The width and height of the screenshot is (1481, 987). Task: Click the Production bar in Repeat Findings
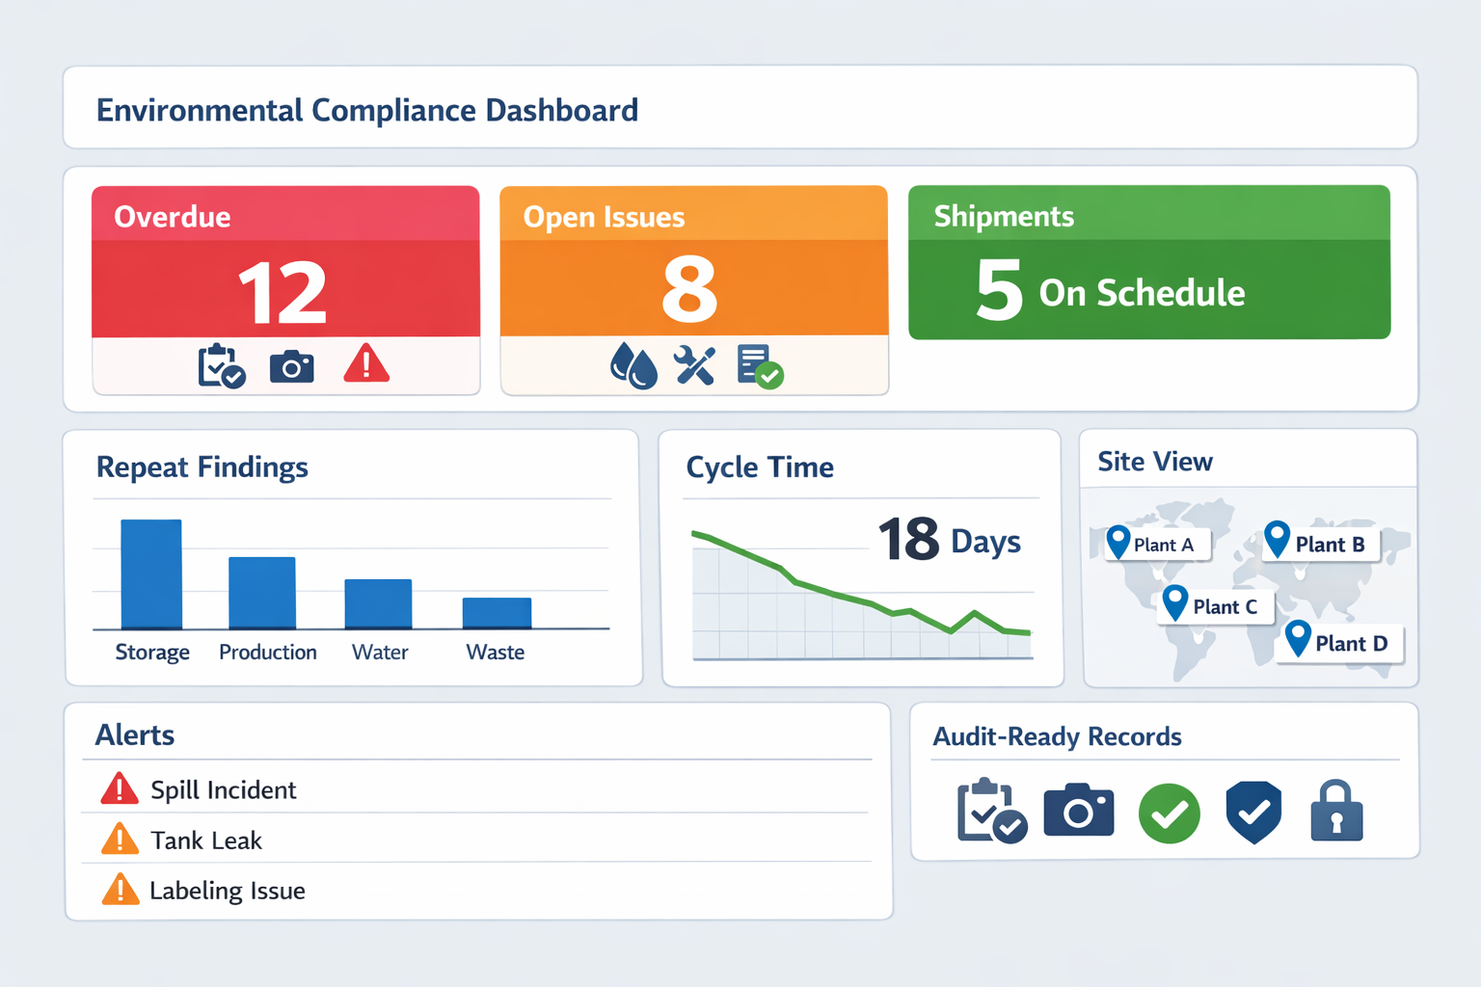pyautogui.click(x=262, y=593)
